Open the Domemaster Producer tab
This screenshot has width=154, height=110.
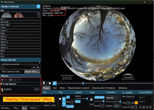coord(104,88)
